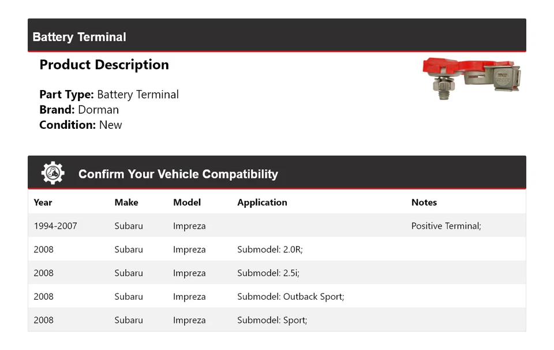
Task: Open the red battery terminal product image
Action: tap(471, 79)
